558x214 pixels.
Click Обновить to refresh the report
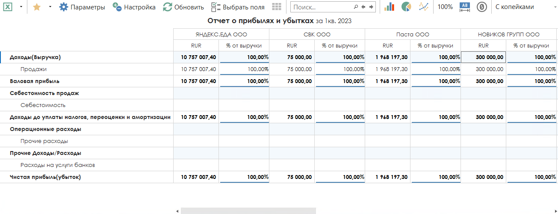183,7
